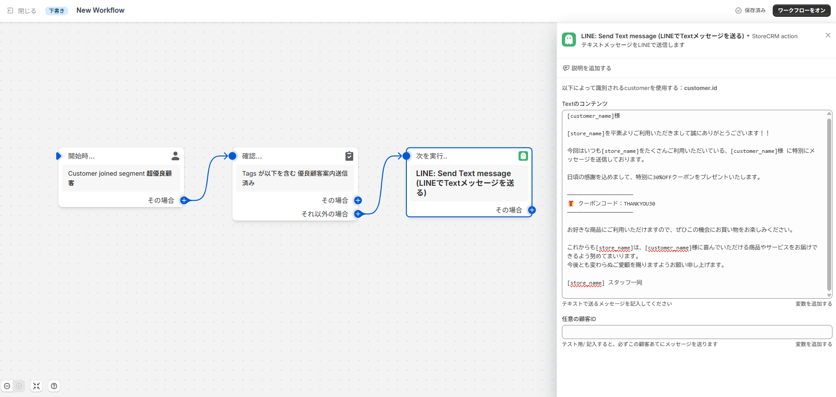
Task: Click the message textarea scrollbar
Action: coord(829,204)
